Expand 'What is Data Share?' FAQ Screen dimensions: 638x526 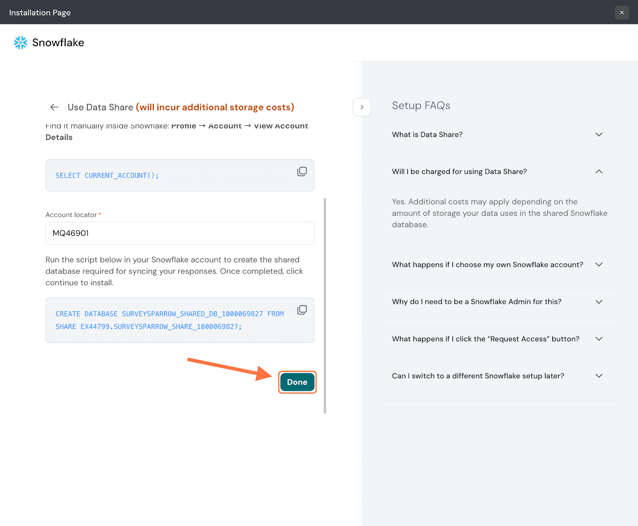[599, 135]
